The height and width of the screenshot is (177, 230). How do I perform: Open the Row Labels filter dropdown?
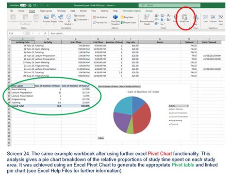pos(33,86)
